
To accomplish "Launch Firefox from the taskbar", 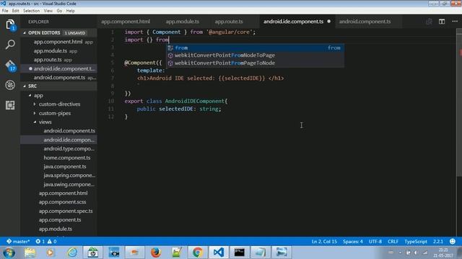I will (x=156, y=253).
